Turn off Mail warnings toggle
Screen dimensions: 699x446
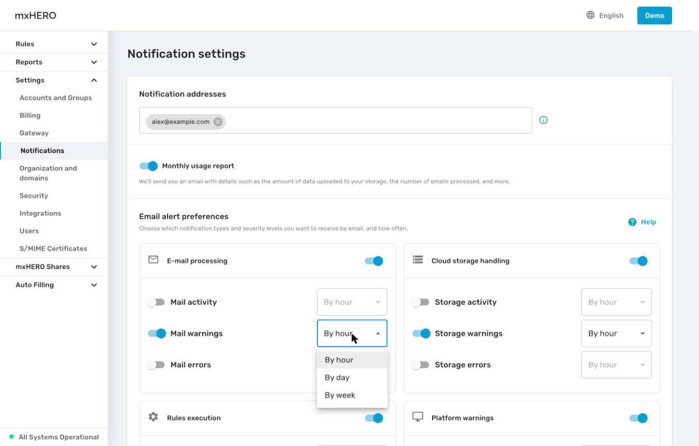point(157,333)
